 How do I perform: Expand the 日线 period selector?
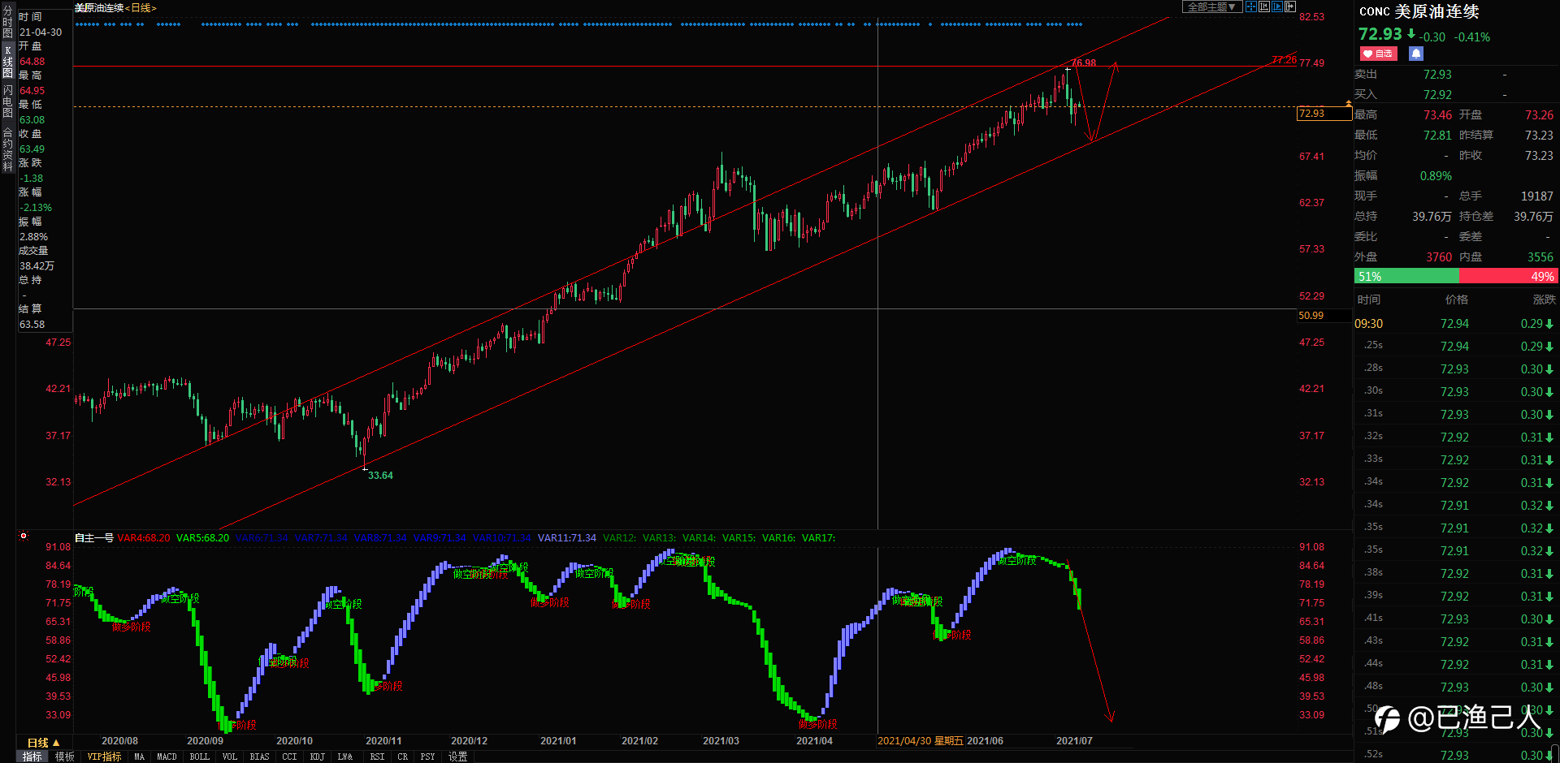click(x=43, y=743)
